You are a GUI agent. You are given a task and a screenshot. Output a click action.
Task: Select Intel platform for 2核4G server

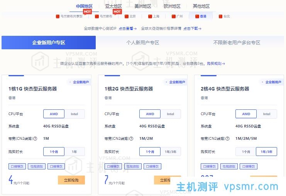267,114
